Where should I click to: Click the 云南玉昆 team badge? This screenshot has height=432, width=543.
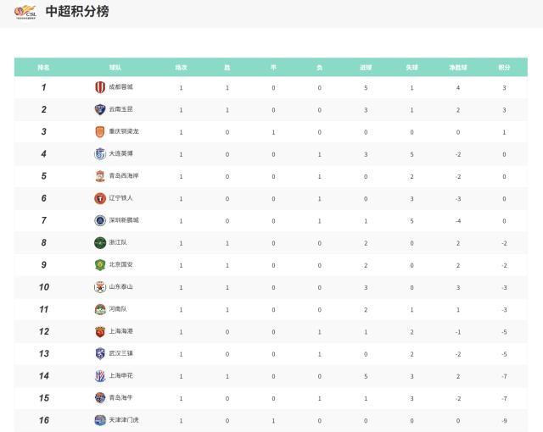tap(100, 109)
